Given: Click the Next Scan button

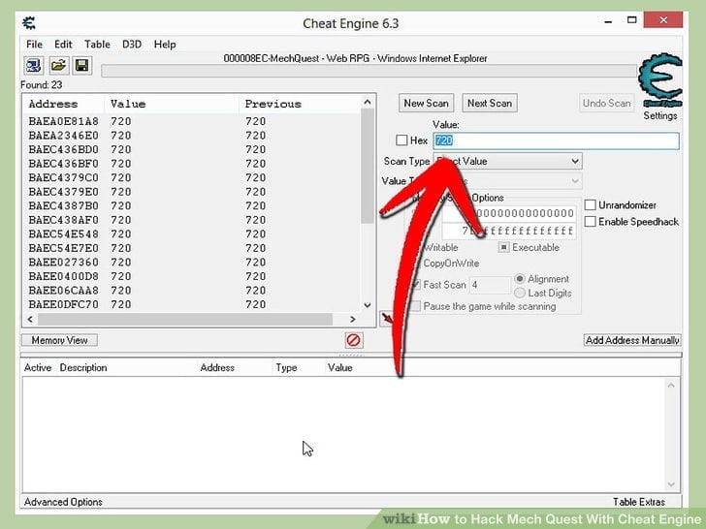Looking at the screenshot, I should (490, 103).
